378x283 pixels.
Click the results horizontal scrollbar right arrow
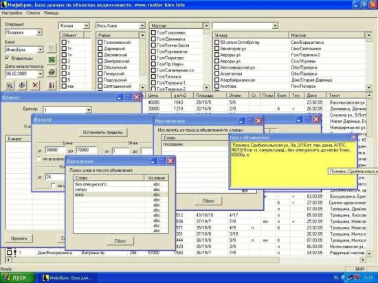363,260
